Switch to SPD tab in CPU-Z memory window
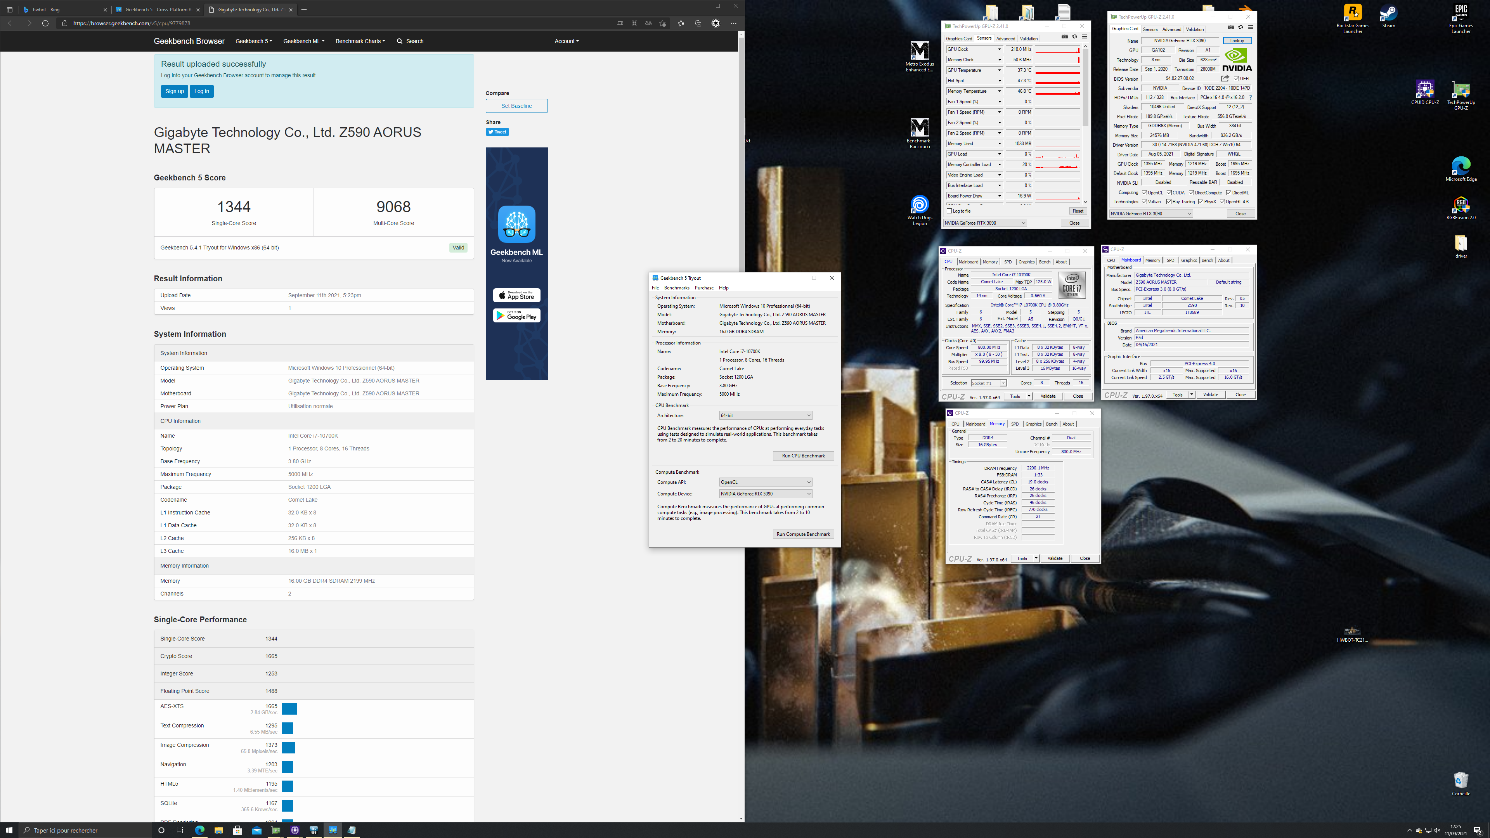The width and height of the screenshot is (1490, 838). [x=1015, y=424]
